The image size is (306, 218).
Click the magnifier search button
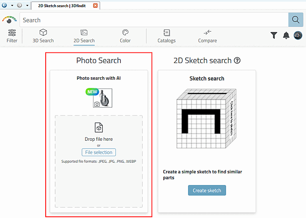[295, 20]
